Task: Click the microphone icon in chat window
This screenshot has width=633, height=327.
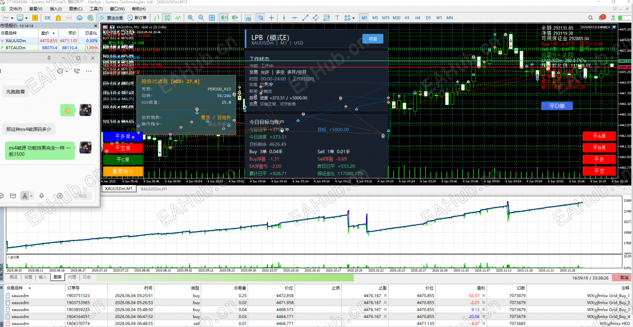Action: 42,196
